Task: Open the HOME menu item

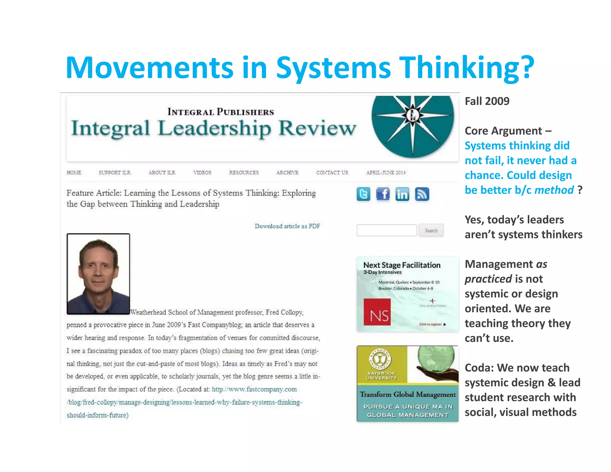Action: [x=74, y=172]
